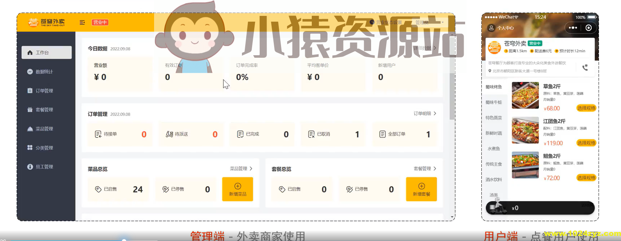Image resolution: width=621 pixels, height=241 pixels.
Task: Click the 新增套餐 button
Action: click(x=421, y=189)
